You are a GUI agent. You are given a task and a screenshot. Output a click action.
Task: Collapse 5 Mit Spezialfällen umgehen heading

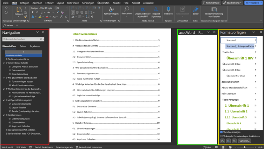(4, 100)
